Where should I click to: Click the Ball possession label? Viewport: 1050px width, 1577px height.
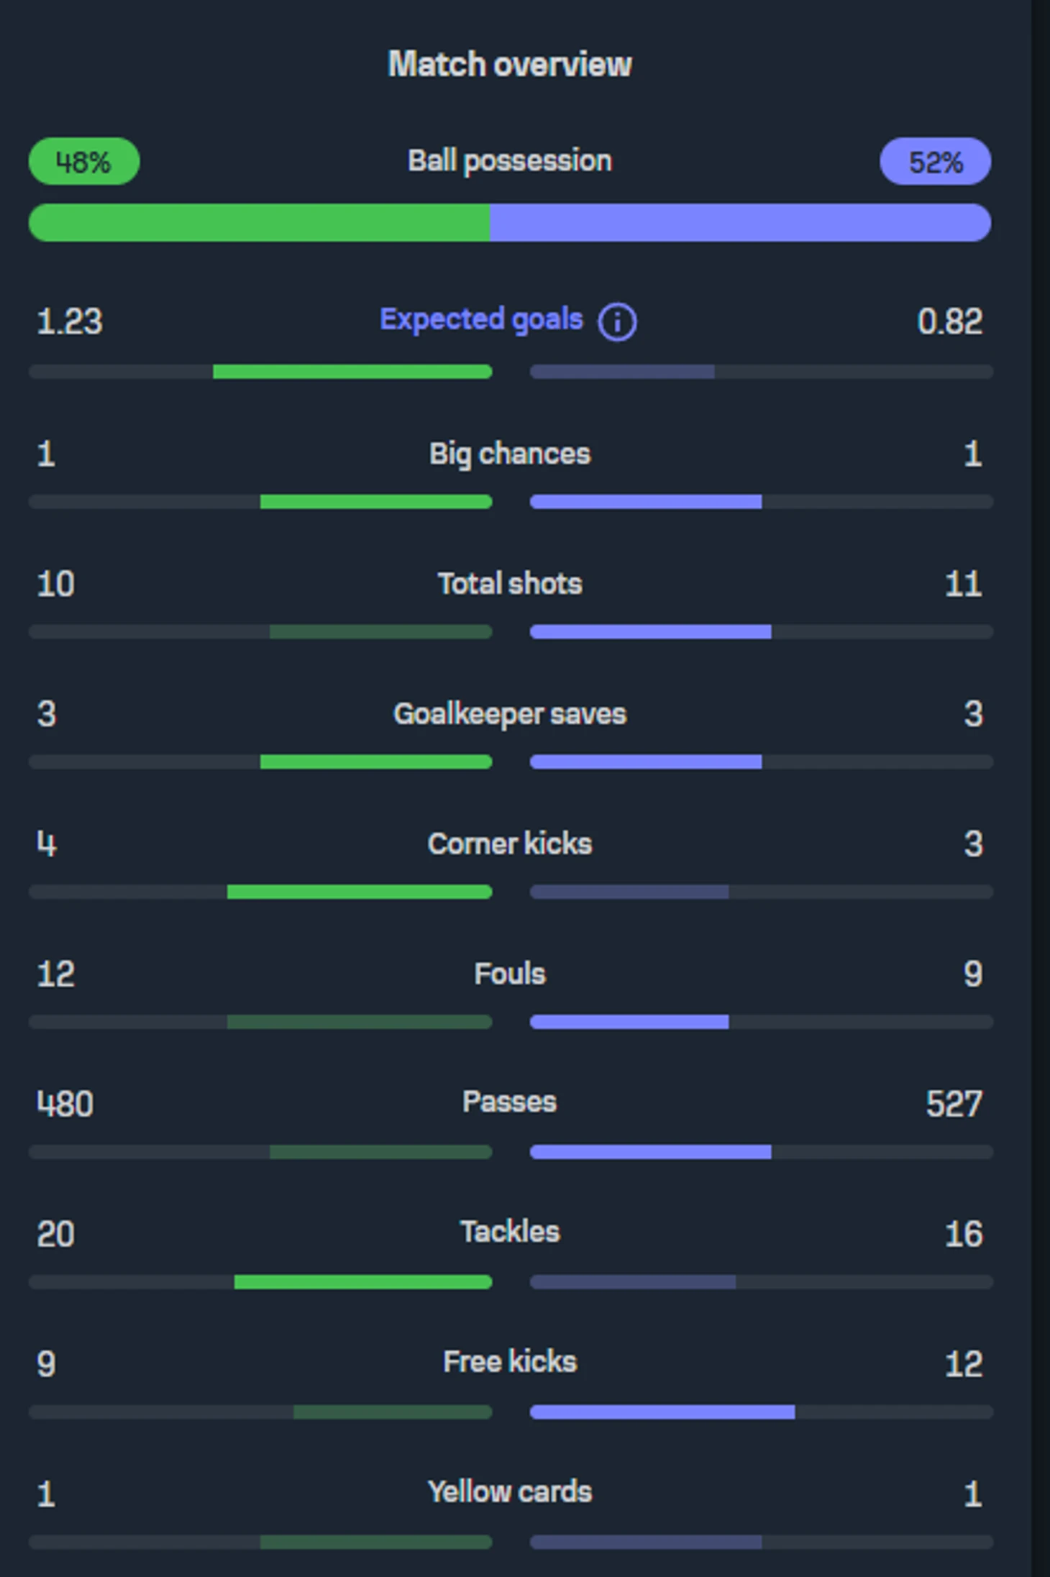pyautogui.click(x=510, y=161)
